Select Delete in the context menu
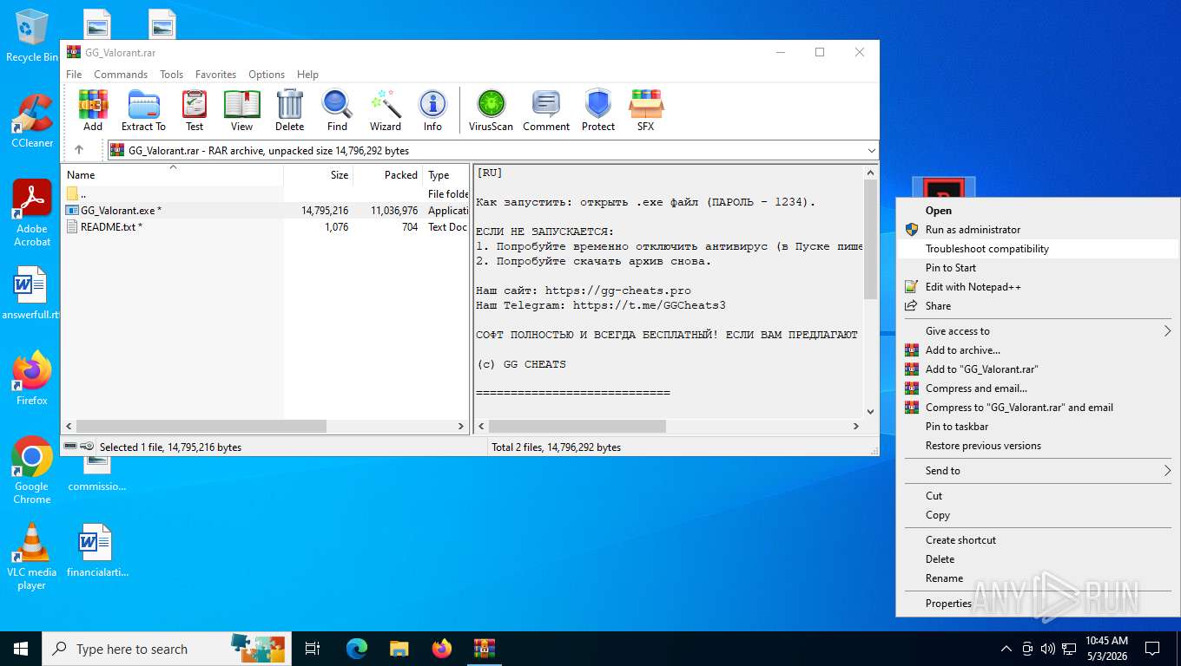1181x666 pixels. pyautogui.click(x=1038, y=559)
